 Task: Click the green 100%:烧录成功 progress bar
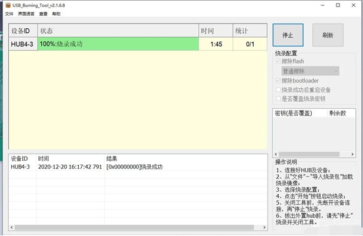118,44
